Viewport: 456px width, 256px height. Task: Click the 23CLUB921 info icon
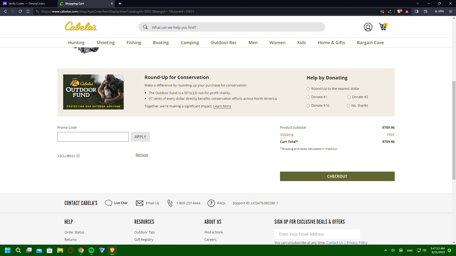click(78, 156)
